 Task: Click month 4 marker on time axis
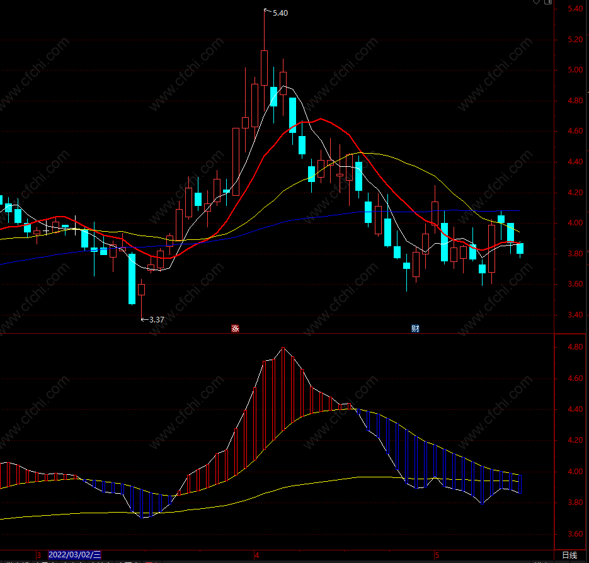[257, 555]
